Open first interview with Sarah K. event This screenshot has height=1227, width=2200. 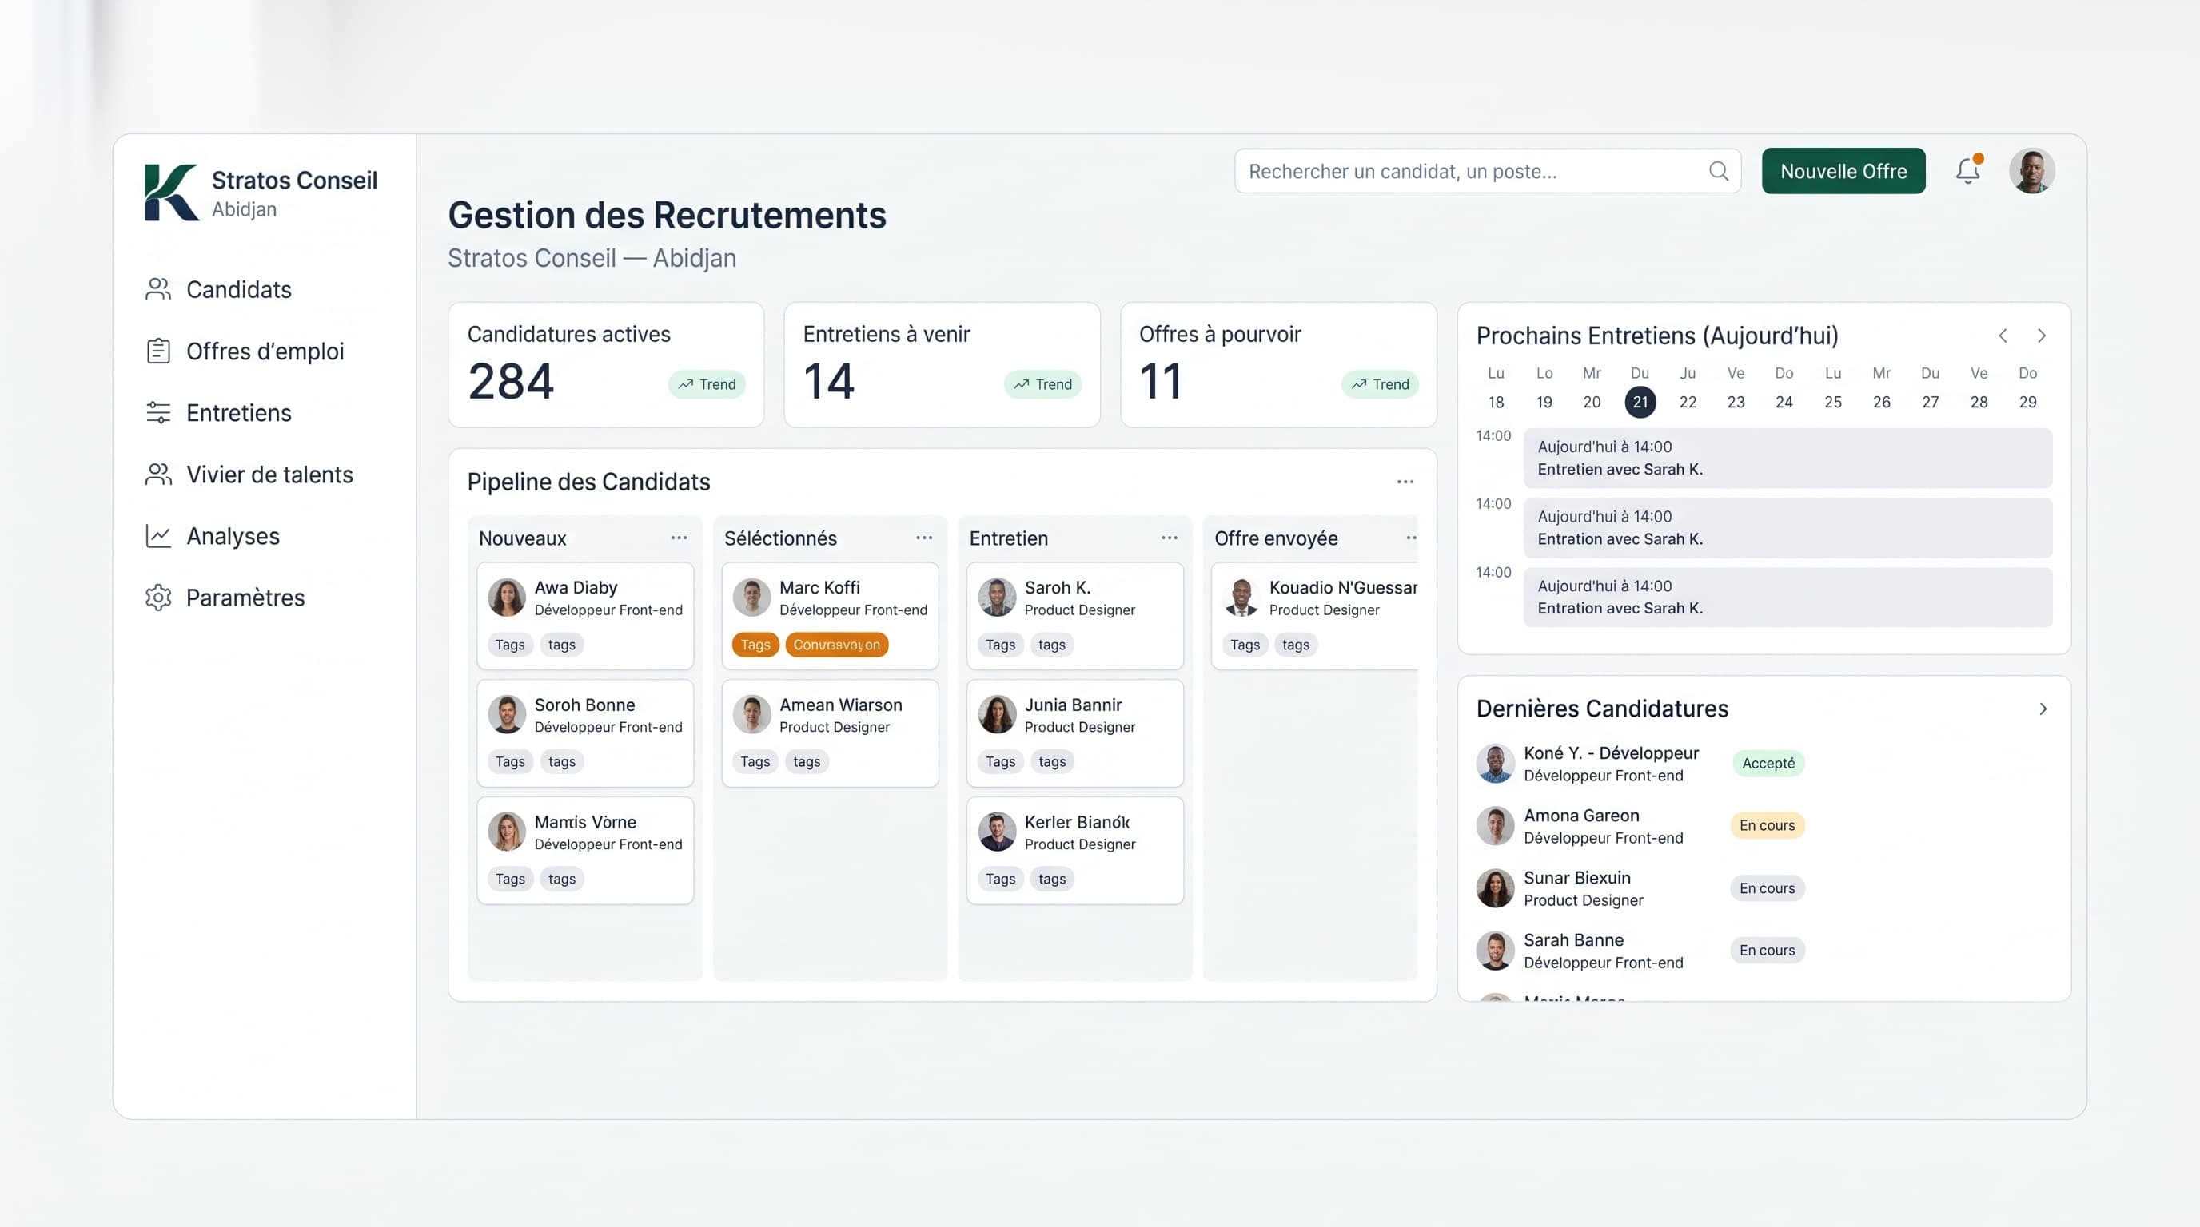(1787, 459)
